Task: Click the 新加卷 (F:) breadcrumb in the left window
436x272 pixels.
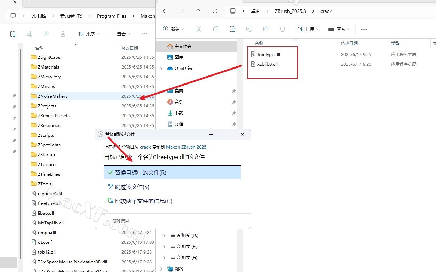Action: pyautogui.click(x=71, y=16)
